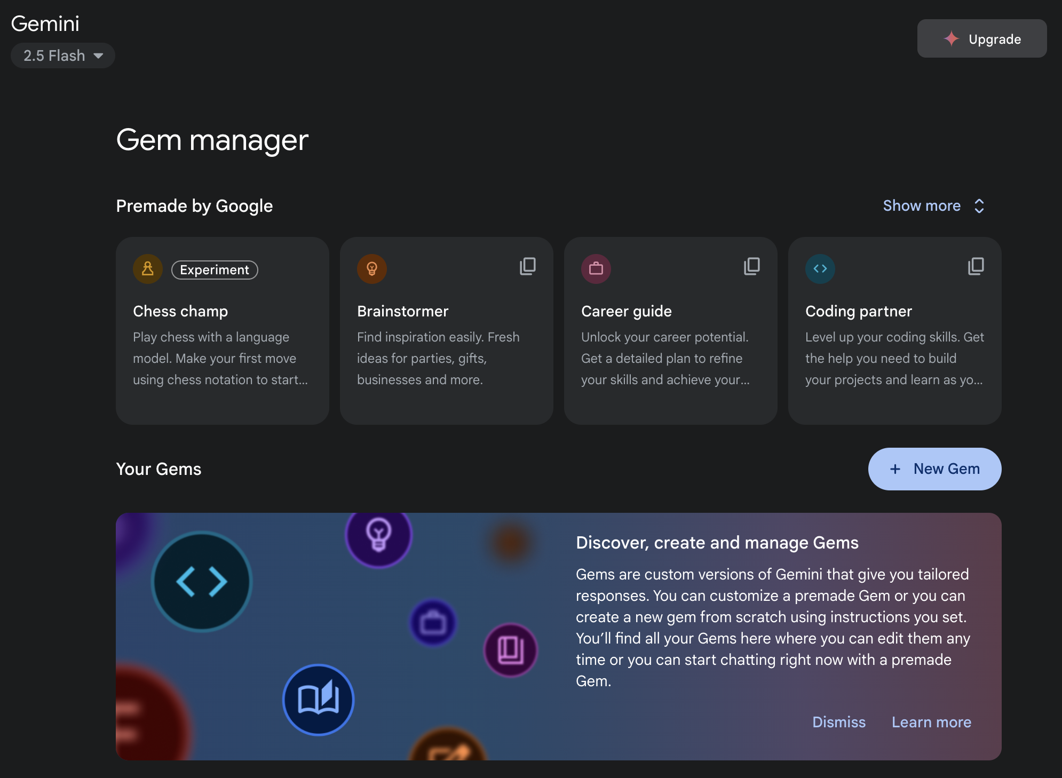
Task: Click the Experiment badge on Chess champ
Action: tap(215, 270)
